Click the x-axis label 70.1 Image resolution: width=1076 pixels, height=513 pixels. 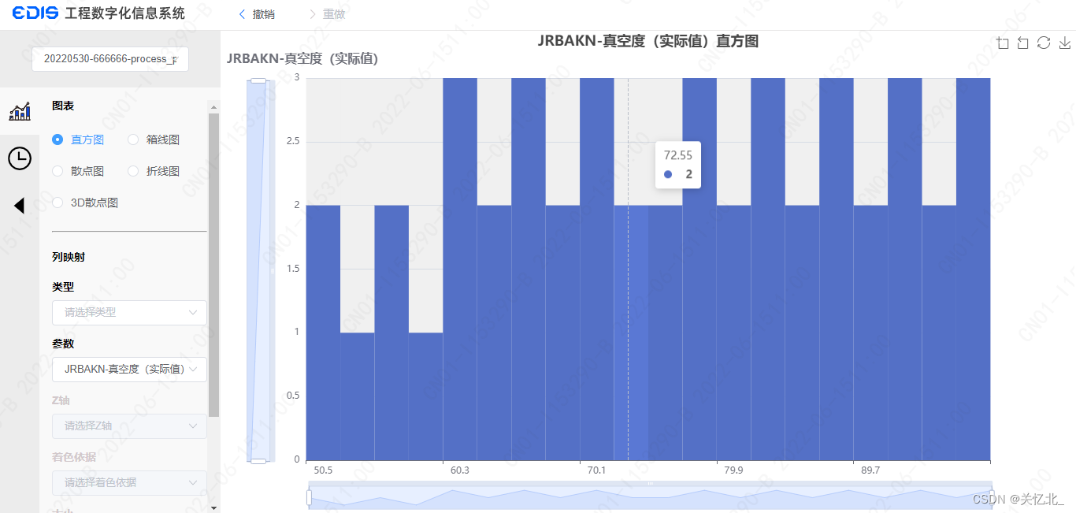(596, 470)
